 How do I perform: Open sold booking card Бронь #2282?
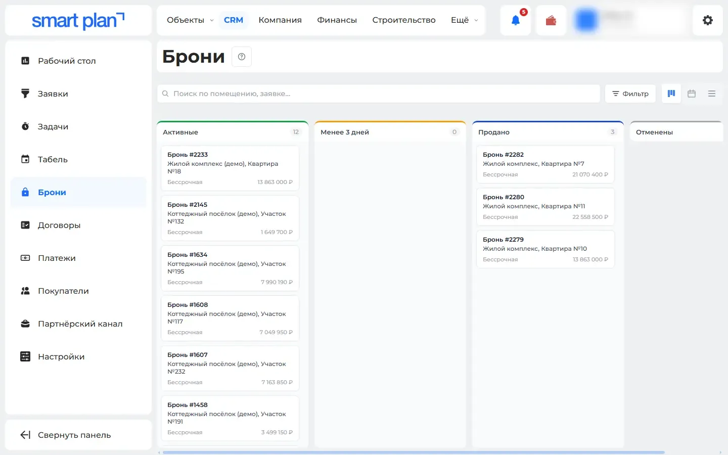point(545,164)
